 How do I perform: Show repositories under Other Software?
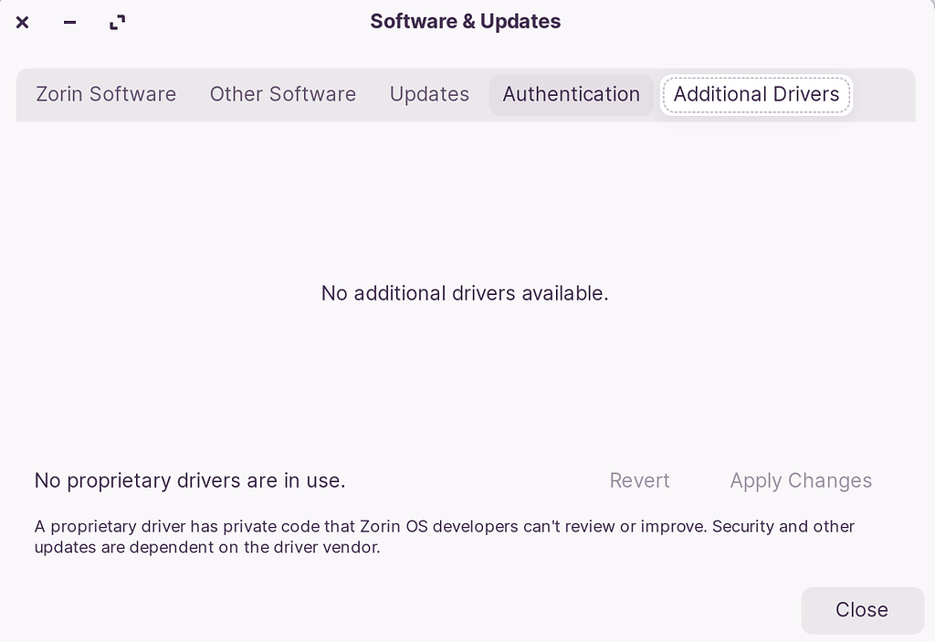pyautogui.click(x=283, y=94)
